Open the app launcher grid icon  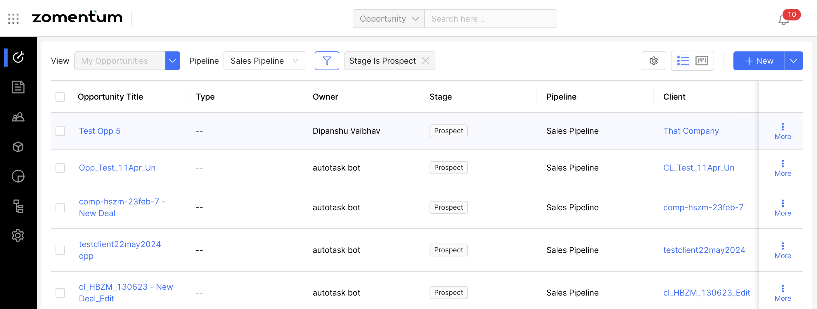pos(13,19)
